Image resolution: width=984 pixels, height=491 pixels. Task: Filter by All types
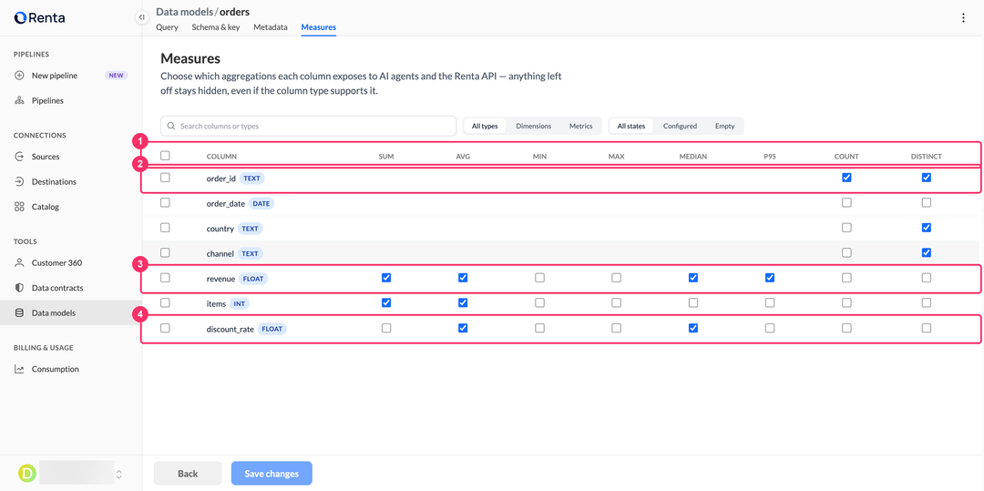(485, 126)
